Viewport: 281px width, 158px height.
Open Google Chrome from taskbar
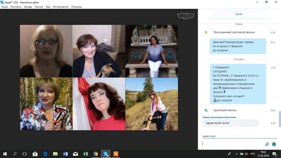click(96, 154)
